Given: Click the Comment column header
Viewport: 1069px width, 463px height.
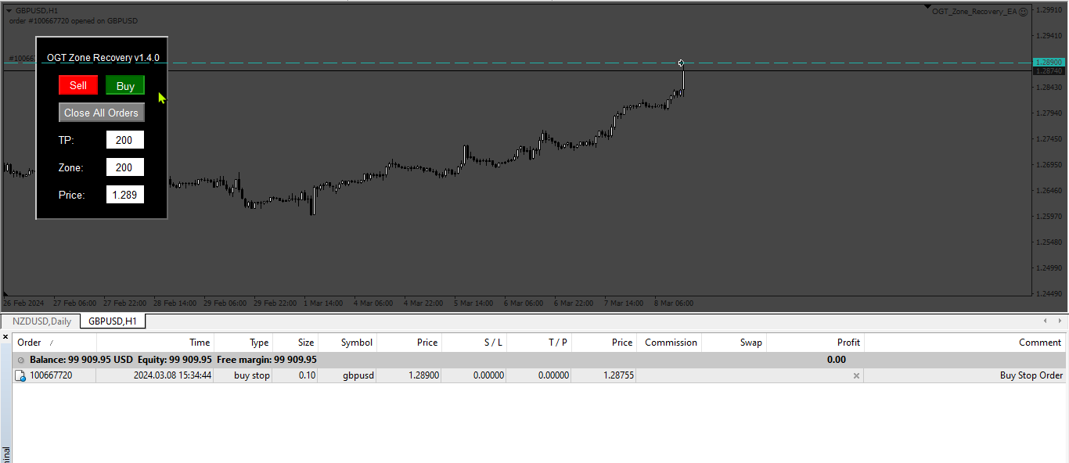Looking at the screenshot, I should tap(965, 342).
